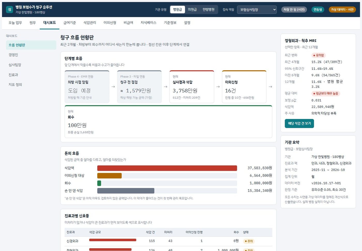Open the 오늘 업무 tab

coord(15,23)
